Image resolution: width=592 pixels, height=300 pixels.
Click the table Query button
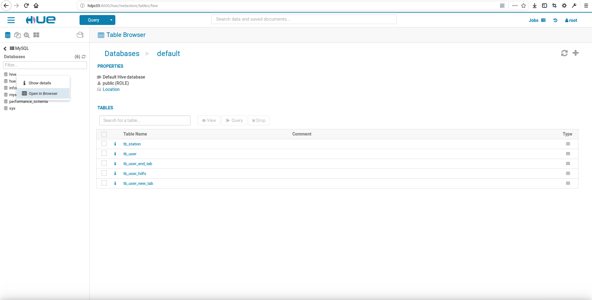(x=234, y=120)
